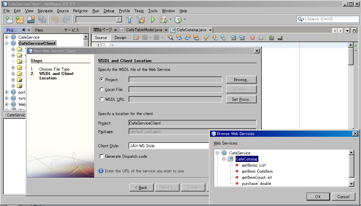The width and height of the screenshot is (361, 206).
Task: Switch editor to Design view
Action: pyautogui.click(x=120, y=37)
